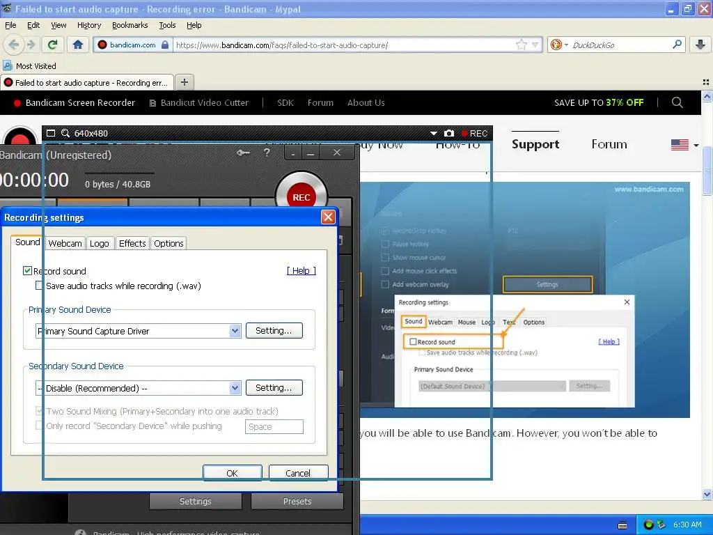Image resolution: width=713 pixels, height=535 pixels.
Task: Click the browser Back arrow
Action: pos(14,45)
